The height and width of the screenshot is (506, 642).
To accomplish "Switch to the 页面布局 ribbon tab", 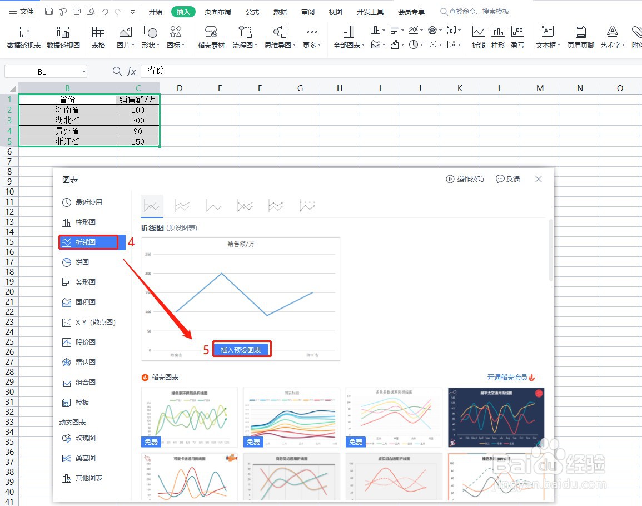I will click(x=218, y=12).
